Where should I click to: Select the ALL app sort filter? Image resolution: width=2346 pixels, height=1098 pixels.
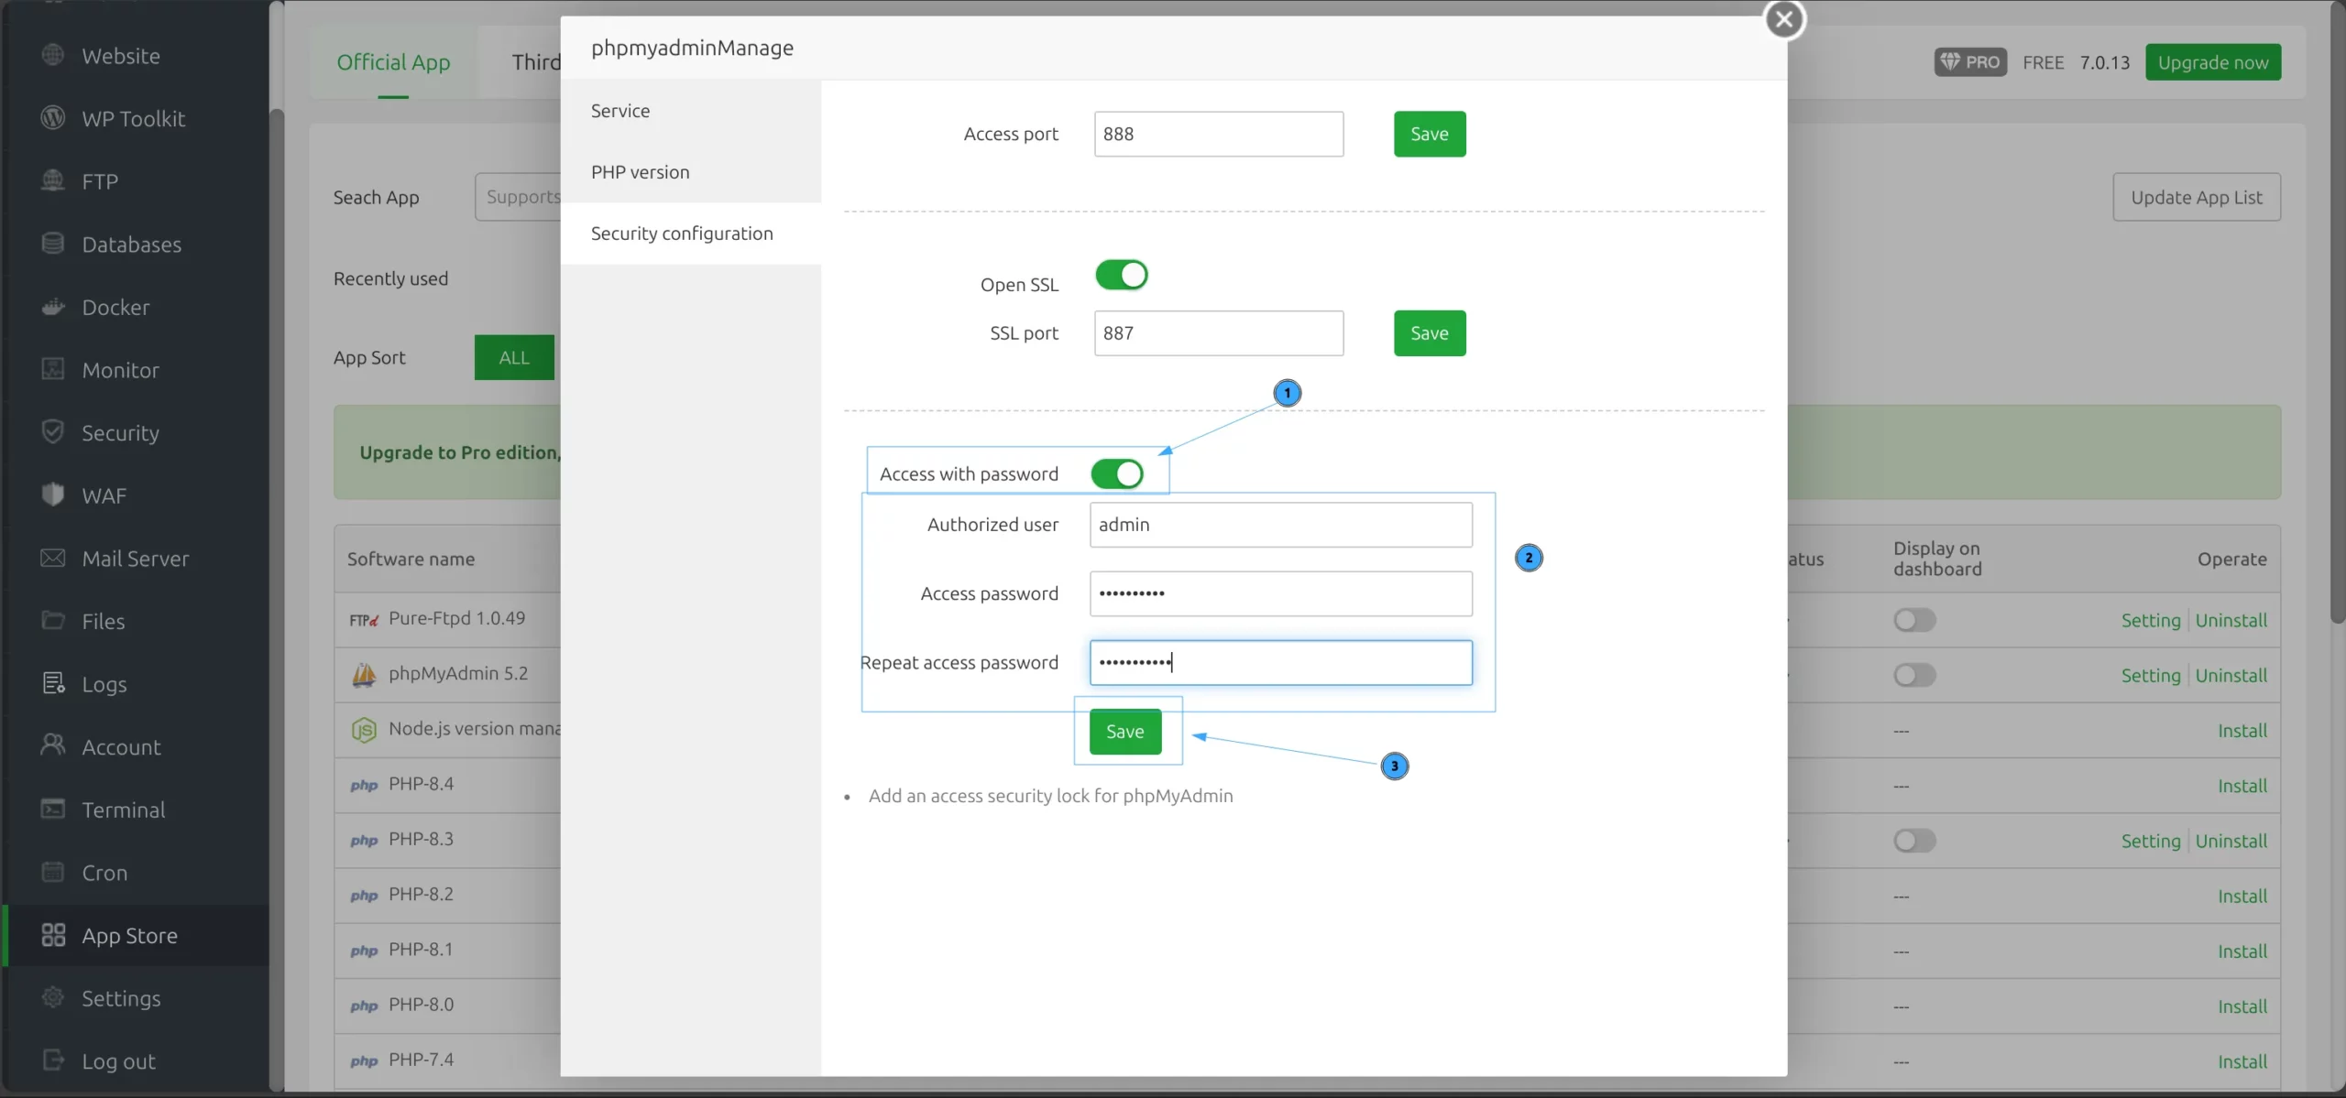coord(514,357)
